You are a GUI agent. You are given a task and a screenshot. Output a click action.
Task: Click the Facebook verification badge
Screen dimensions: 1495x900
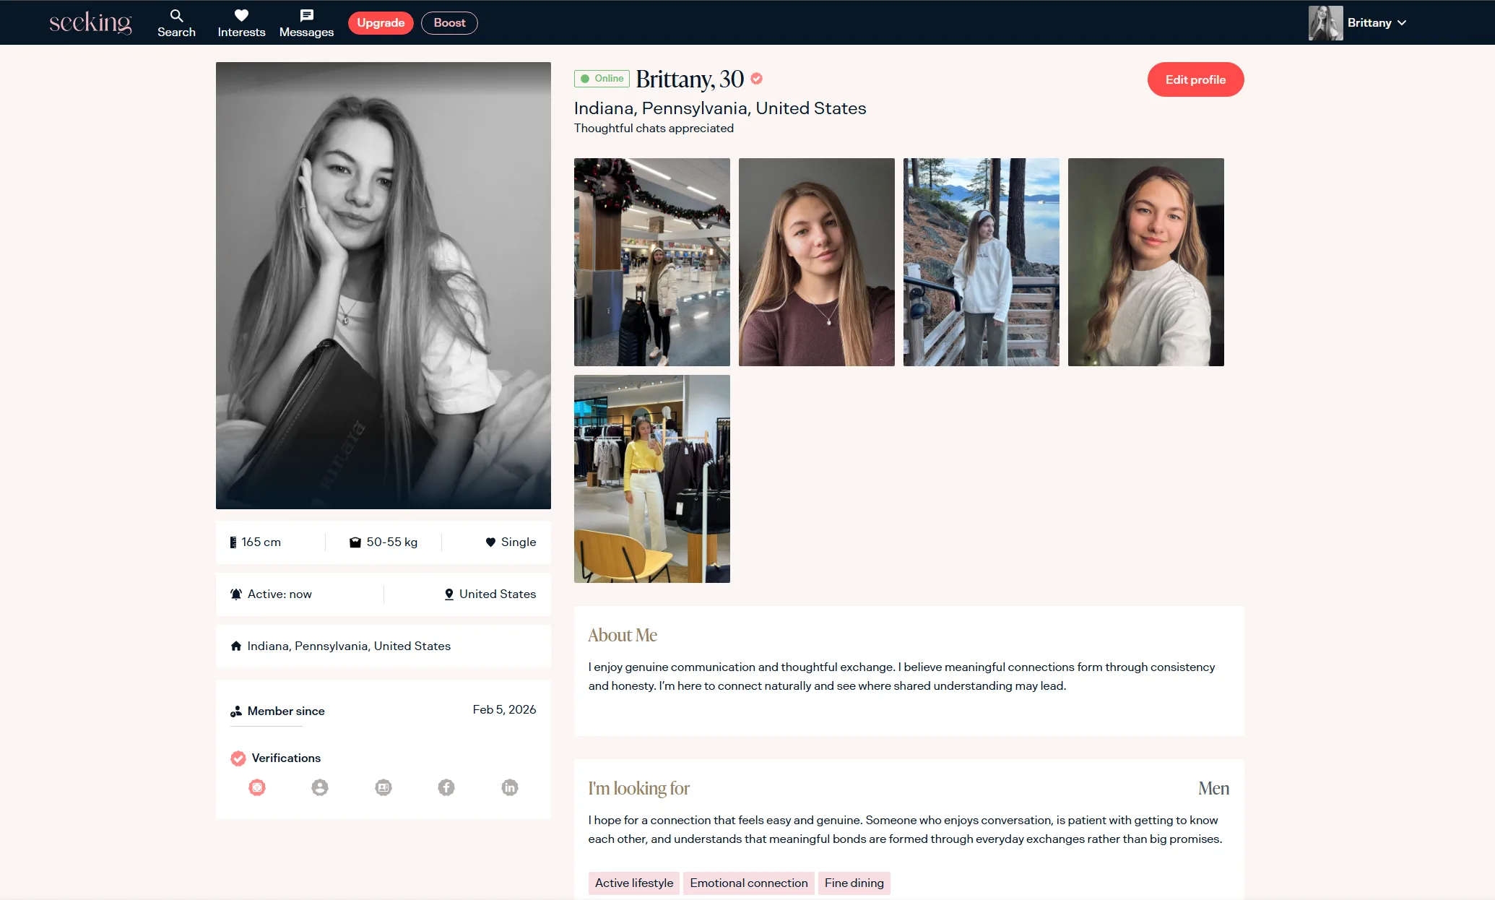click(446, 787)
